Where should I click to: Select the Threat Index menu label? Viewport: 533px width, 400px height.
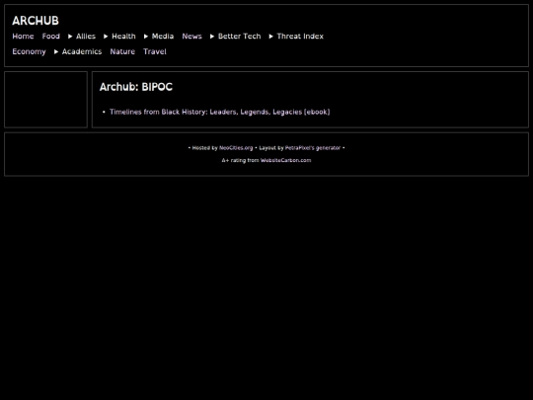pyautogui.click(x=300, y=37)
